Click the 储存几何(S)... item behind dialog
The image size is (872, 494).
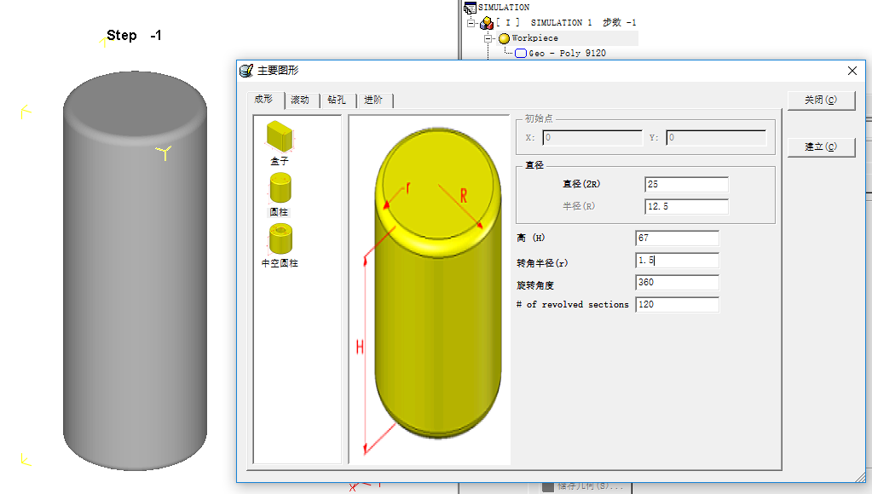591,487
